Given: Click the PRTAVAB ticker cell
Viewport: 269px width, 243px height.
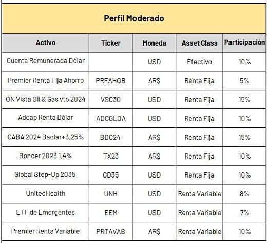Looking at the screenshot, I should point(111,231).
